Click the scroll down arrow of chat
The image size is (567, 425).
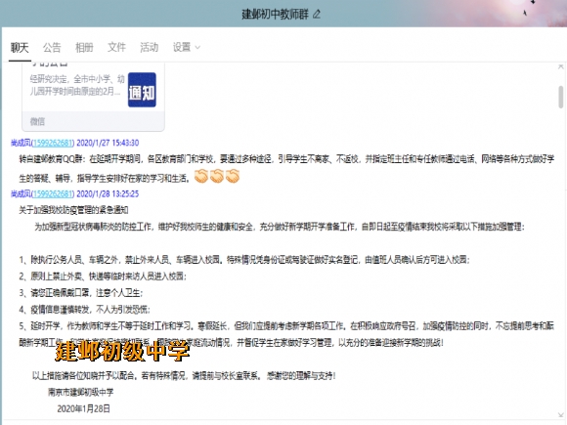561,415
